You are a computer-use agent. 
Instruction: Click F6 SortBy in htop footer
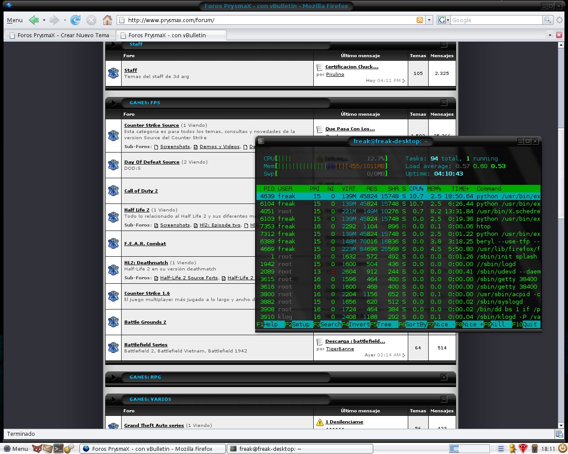[413, 324]
